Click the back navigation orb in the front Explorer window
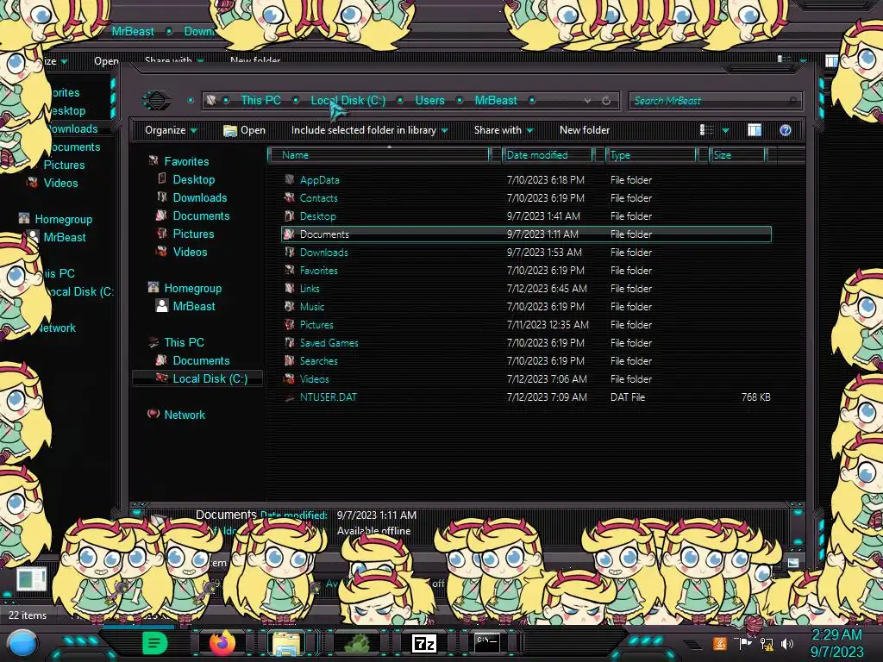 tap(156, 100)
